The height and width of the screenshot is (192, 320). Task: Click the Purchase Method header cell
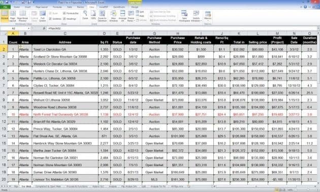pyautogui.click(x=154, y=40)
